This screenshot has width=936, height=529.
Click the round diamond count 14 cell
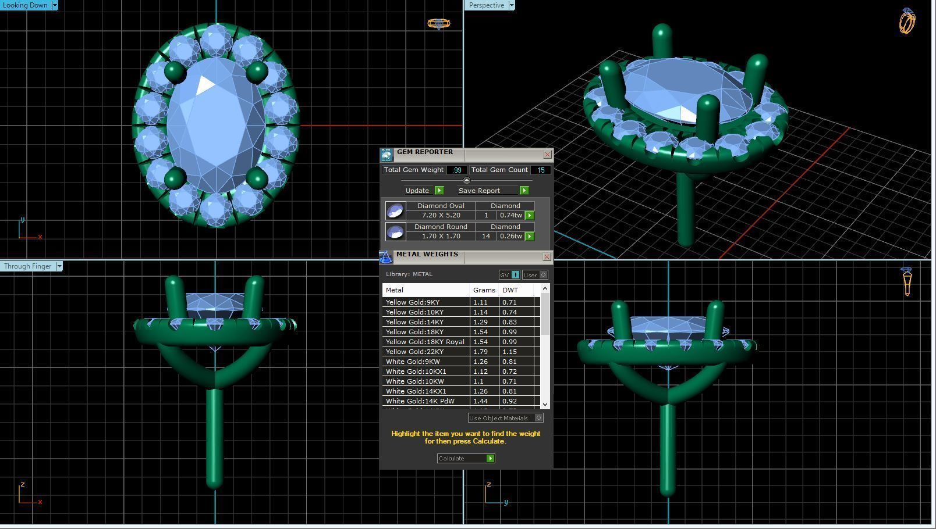[486, 236]
